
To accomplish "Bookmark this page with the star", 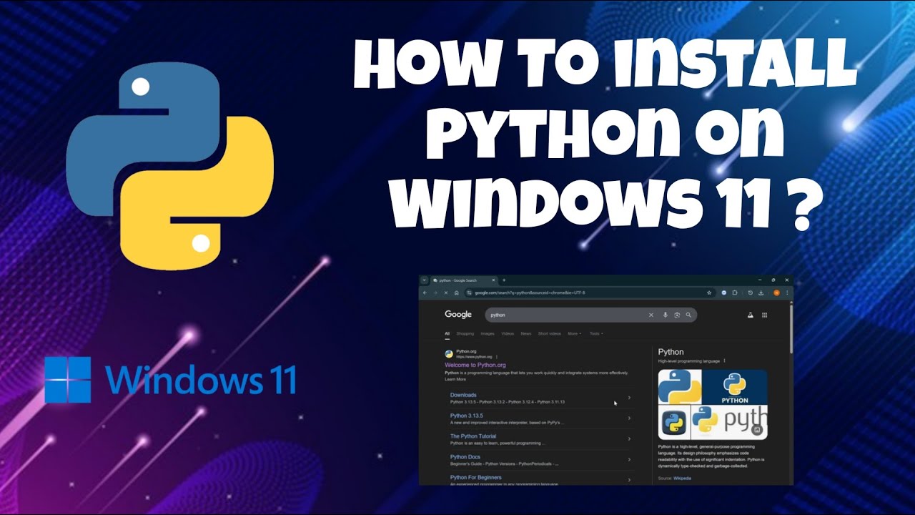I will pos(709,293).
